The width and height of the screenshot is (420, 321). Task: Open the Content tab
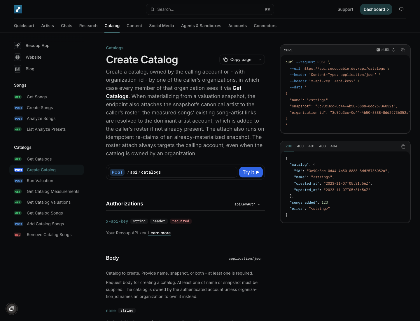coord(134,26)
